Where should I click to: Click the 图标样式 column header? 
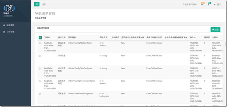pyautogui.click(x=103, y=37)
